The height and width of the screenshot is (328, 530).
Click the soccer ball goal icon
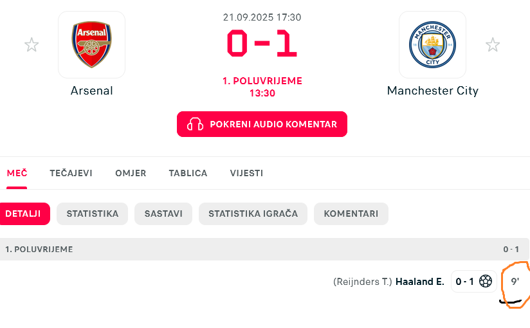click(486, 281)
